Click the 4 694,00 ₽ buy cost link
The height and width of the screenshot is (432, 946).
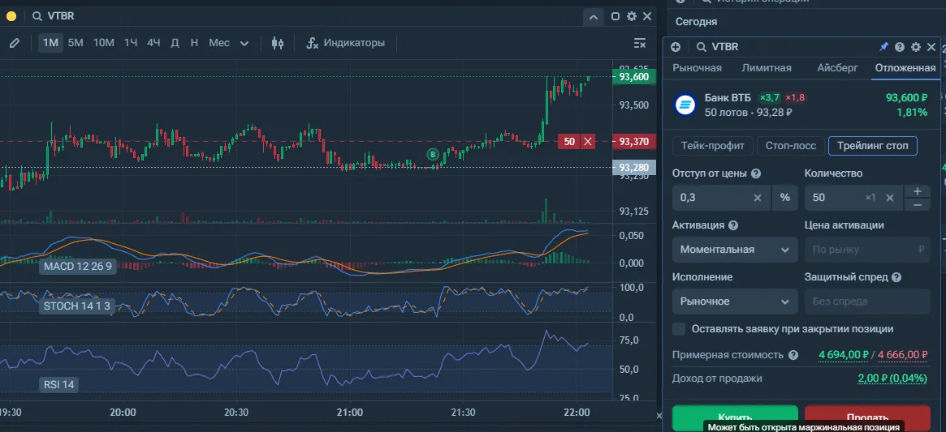844,355
